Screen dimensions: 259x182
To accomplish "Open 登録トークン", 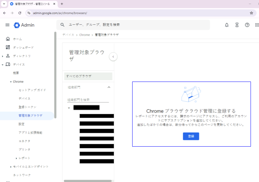I will pyautogui.click(x=27, y=107).
